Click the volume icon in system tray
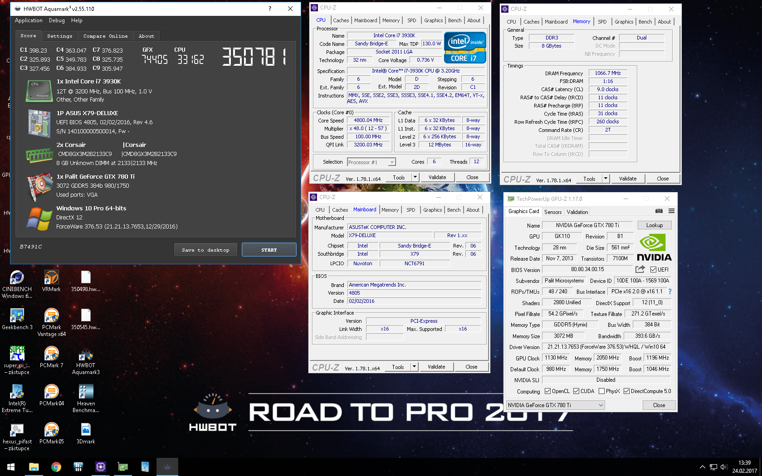This screenshot has height=476, width=762. click(723, 467)
